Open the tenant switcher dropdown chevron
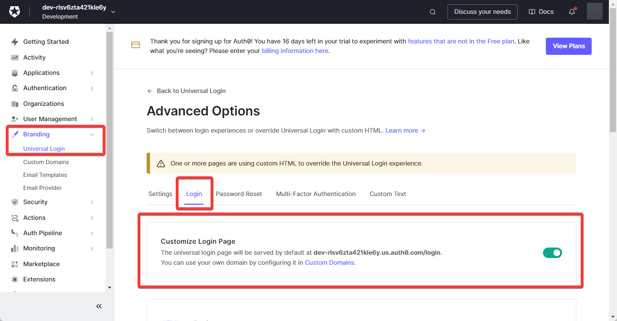The image size is (617, 321). pyautogui.click(x=113, y=12)
